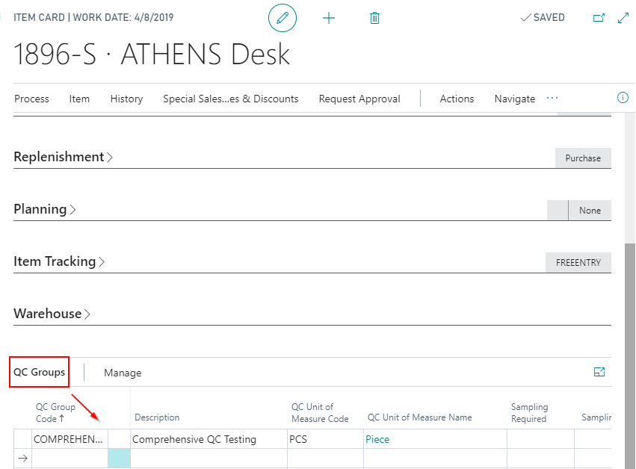Click the Piece unit of measure link
This screenshot has height=469, width=636.
(x=377, y=439)
